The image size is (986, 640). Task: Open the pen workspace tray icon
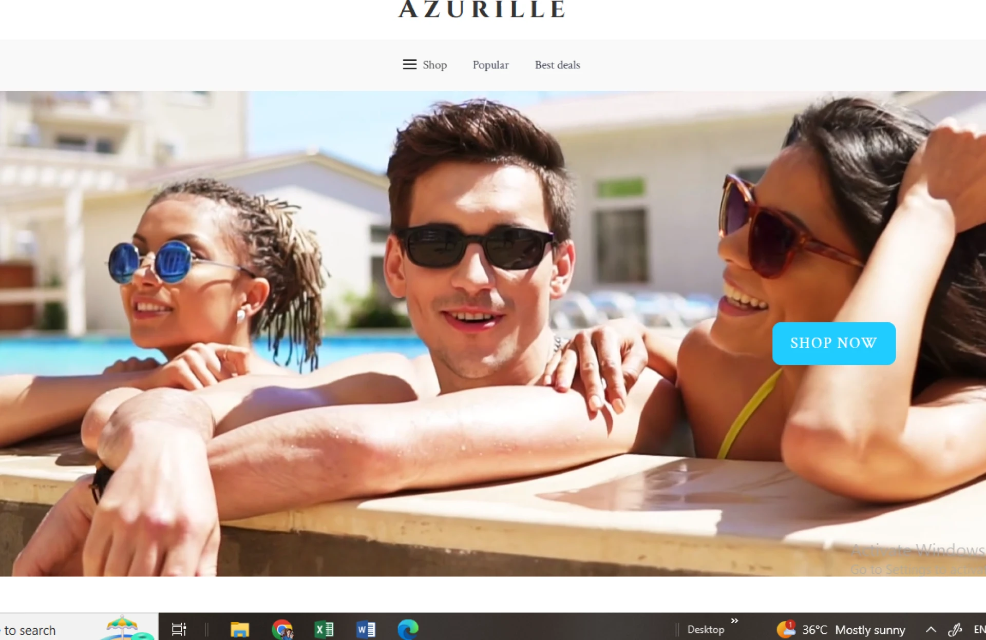(955, 630)
